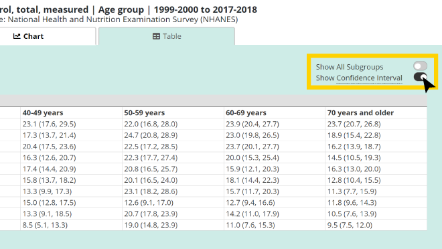Screen dimensions: 442x249
Task: Click the 1999-2000 to 2017-2018 title text
Action: click(205, 9)
